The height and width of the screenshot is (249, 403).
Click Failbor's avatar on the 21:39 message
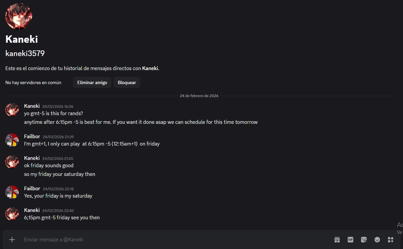point(12,140)
